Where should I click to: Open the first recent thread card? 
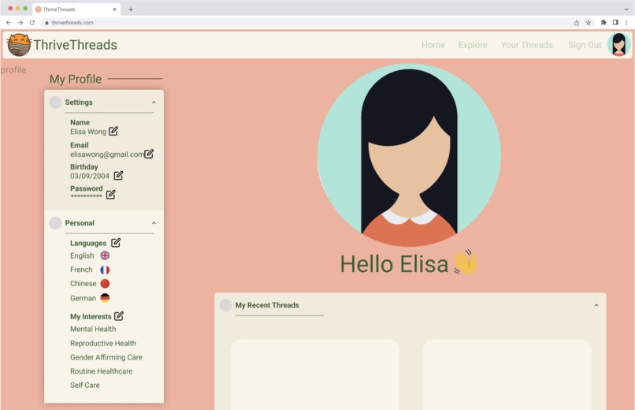pos(315,375)
